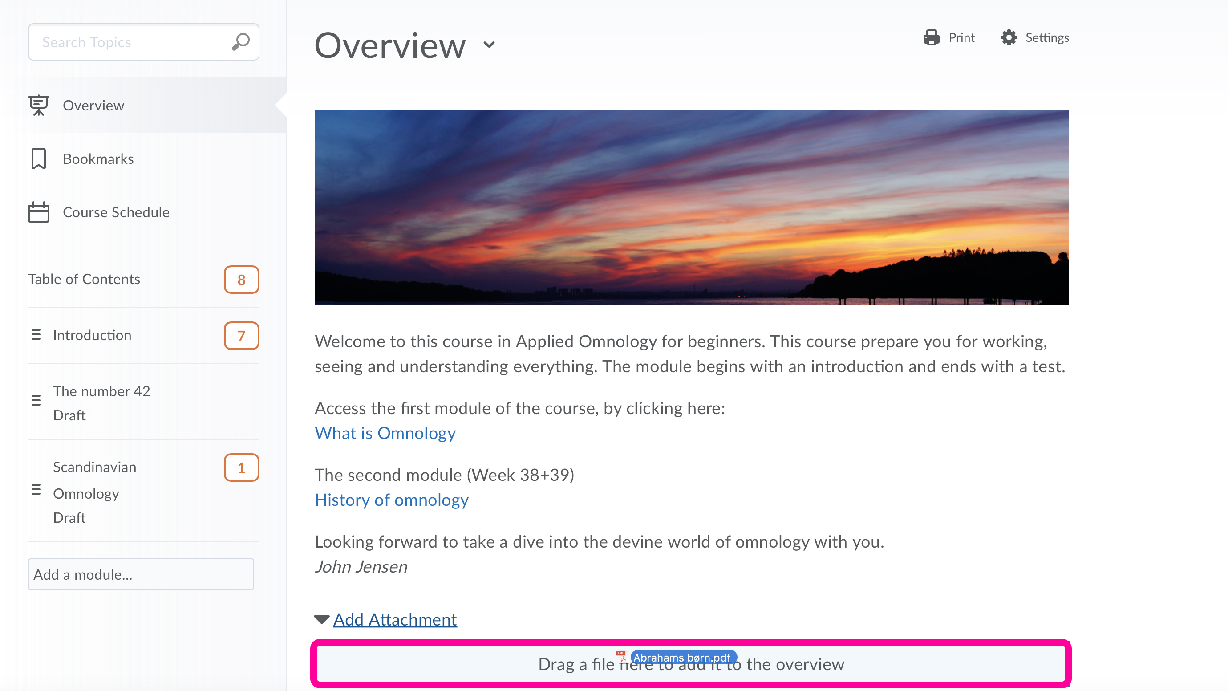Collapse the Add Attachment disclosure triangle
Image resolution: width=1228 pixels, height=691 pixels.
point(322,619)
